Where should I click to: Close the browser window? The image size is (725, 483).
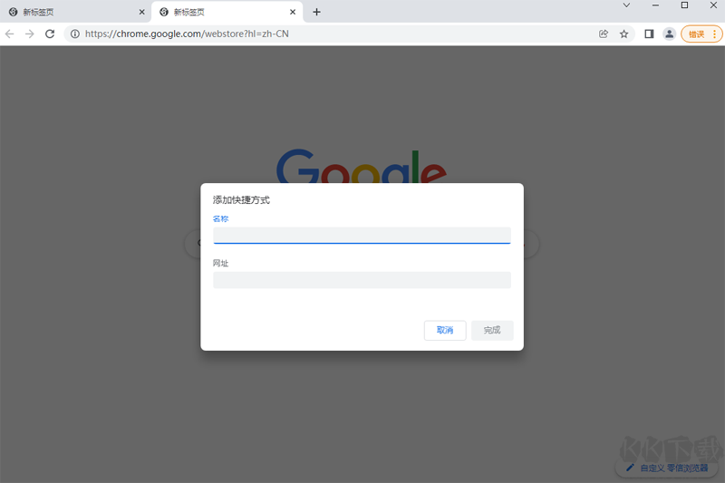713,5
